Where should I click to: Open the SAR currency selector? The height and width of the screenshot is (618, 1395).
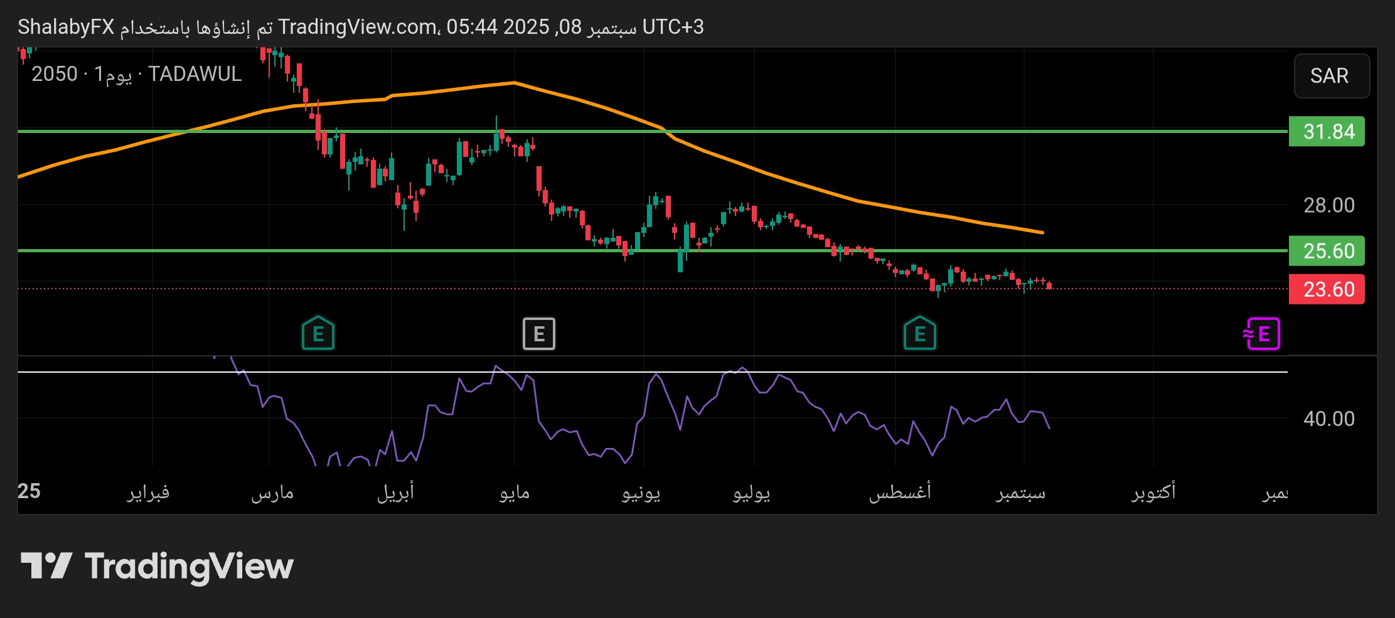(x=1331, y=76)
